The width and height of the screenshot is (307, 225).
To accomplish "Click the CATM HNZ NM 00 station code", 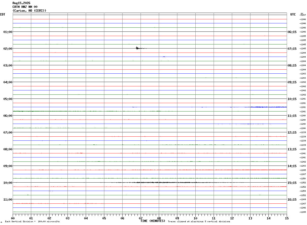I will click(x=25, y=7).
